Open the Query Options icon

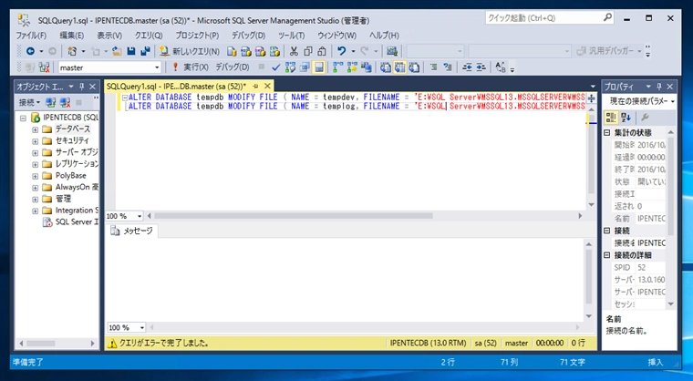pyautogui.click(x=305, y=67)
